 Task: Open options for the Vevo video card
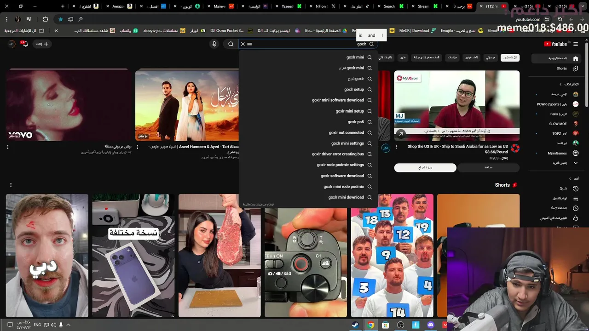(8, 147)
